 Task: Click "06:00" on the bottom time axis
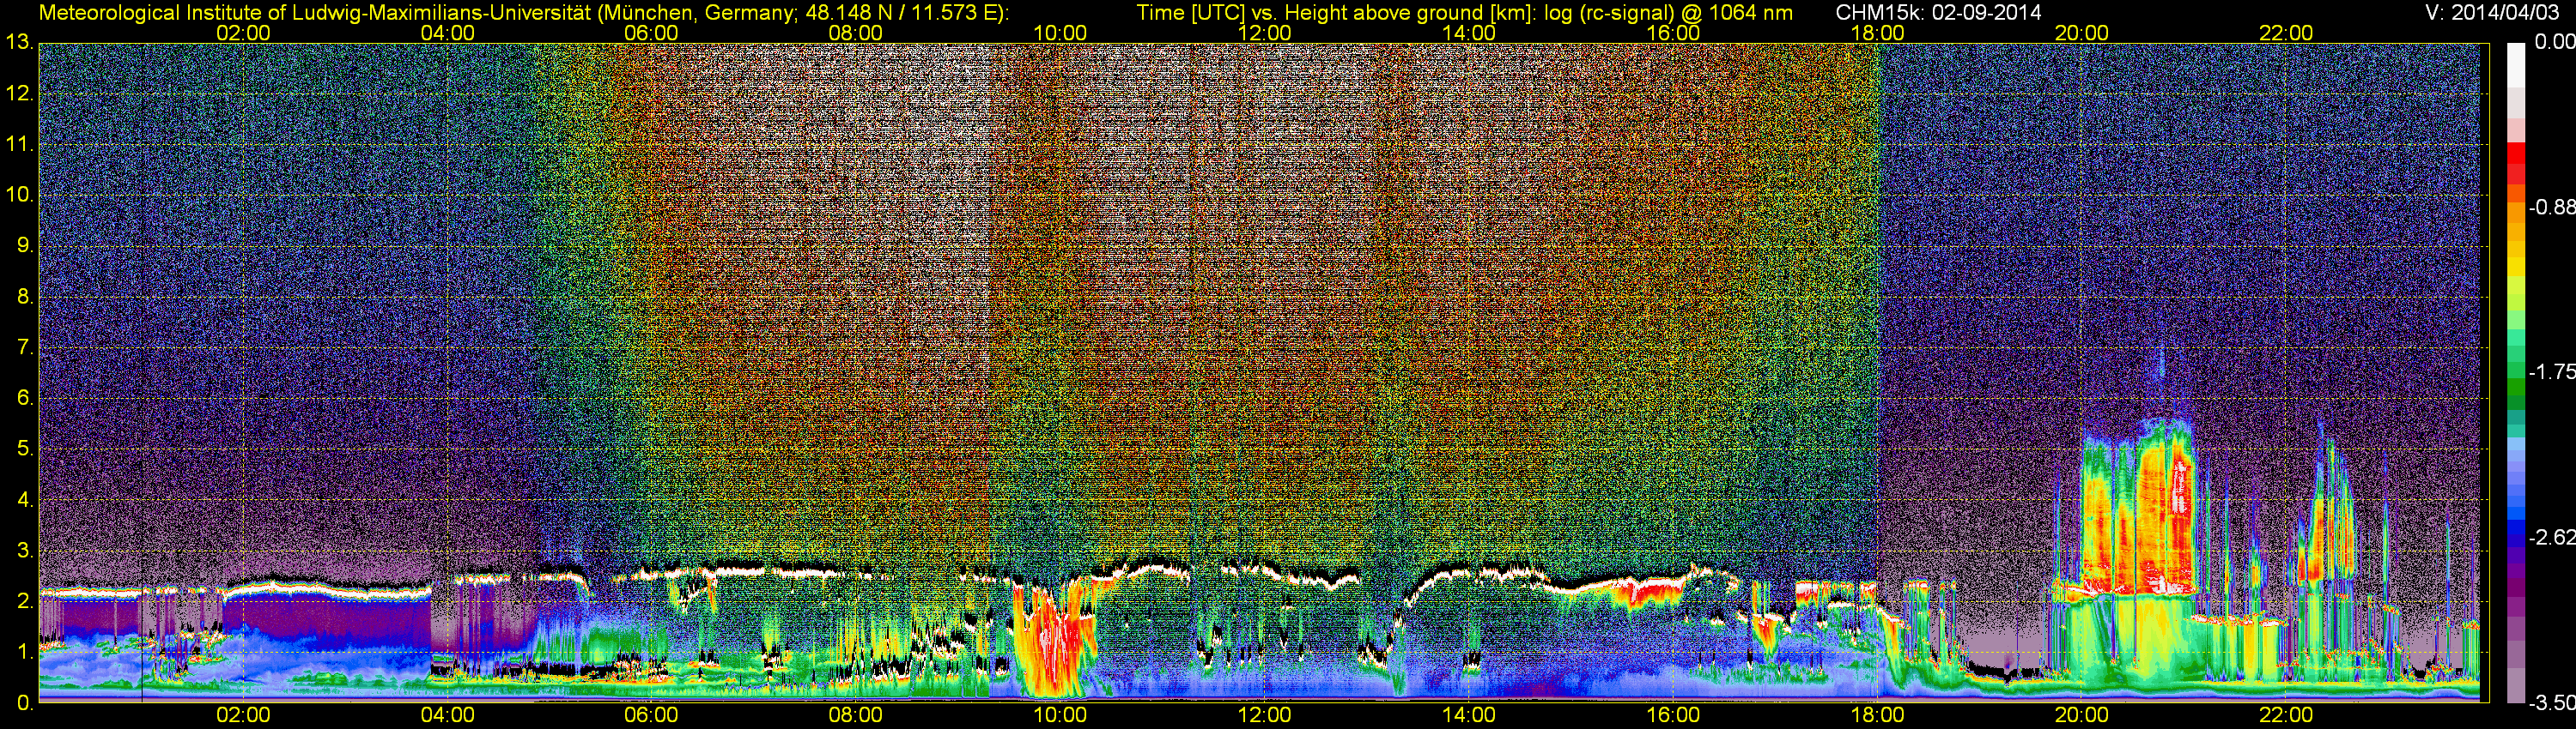click(x=651, y=715)
